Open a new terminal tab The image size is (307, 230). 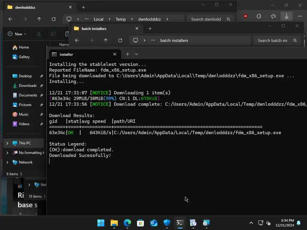(127, 54)
